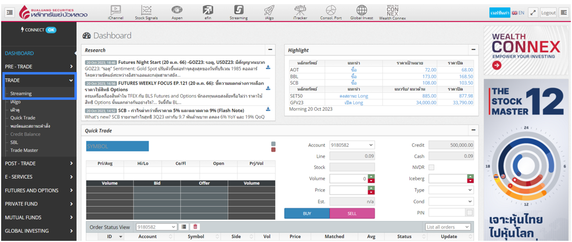Open the iChannel video icon
572x242 pixels.
click(116, 10)
